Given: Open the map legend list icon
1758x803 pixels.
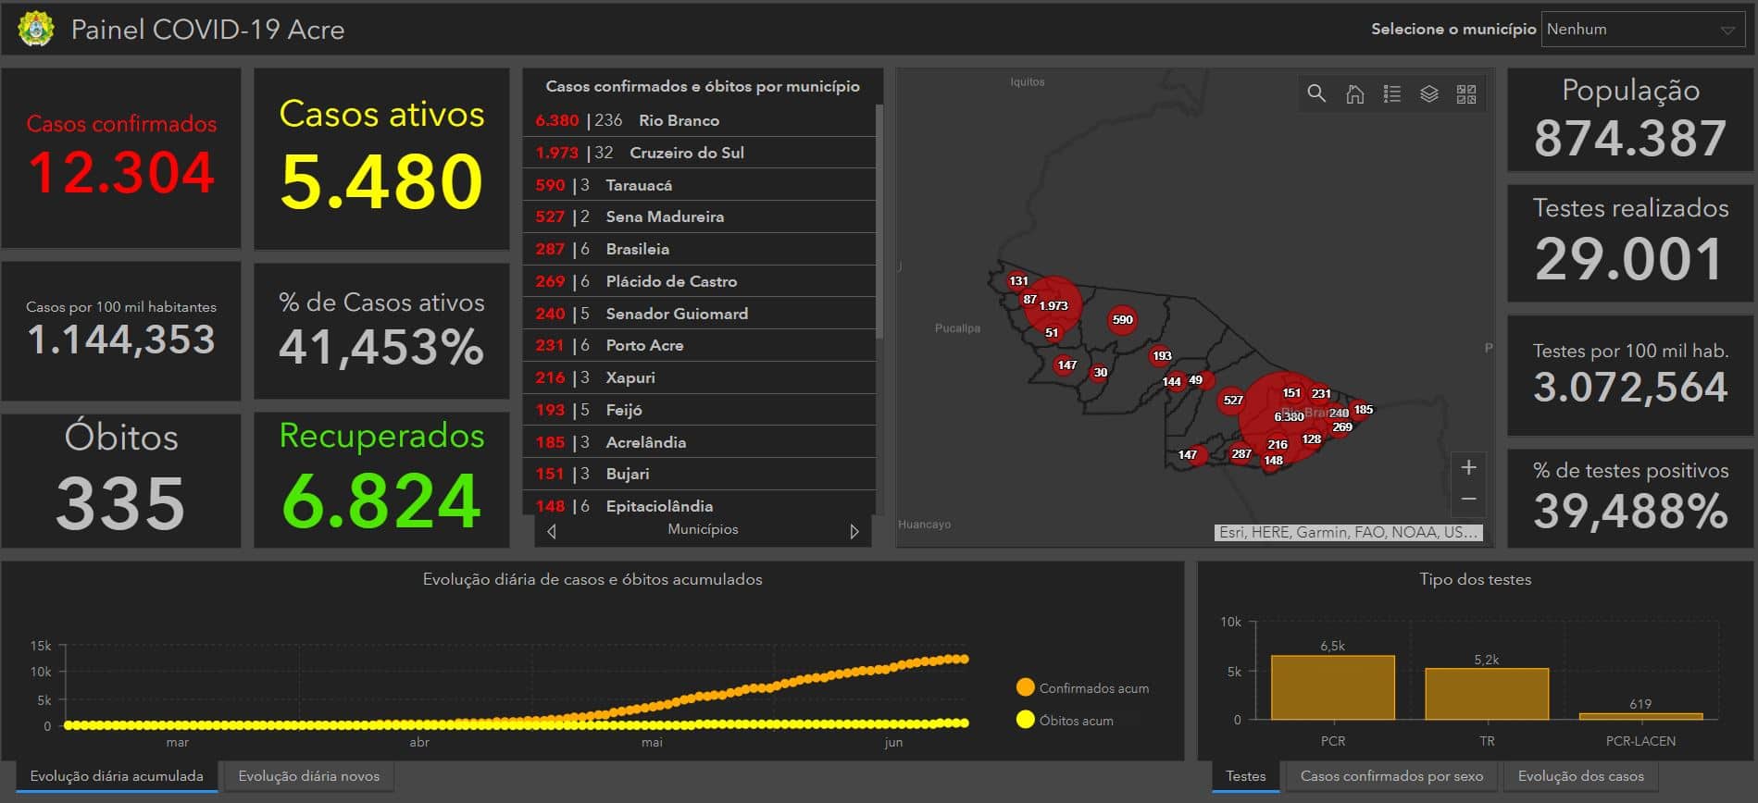Looking at the screenshot, I should pos(1391,93).
